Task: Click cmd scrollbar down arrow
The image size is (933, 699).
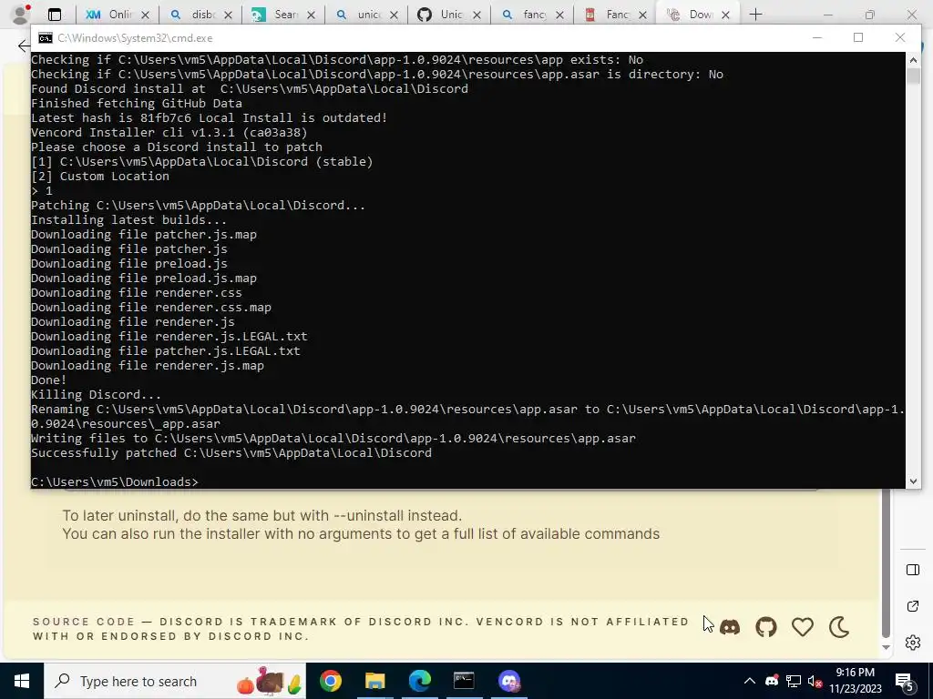Action: (913, 481)
